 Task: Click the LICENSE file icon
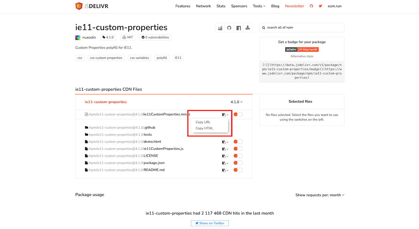pos(87,156)
